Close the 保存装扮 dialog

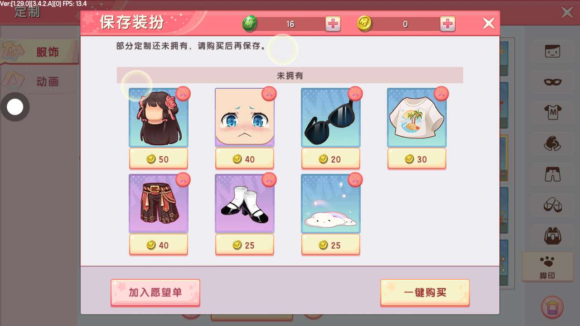tap(488, 23)
